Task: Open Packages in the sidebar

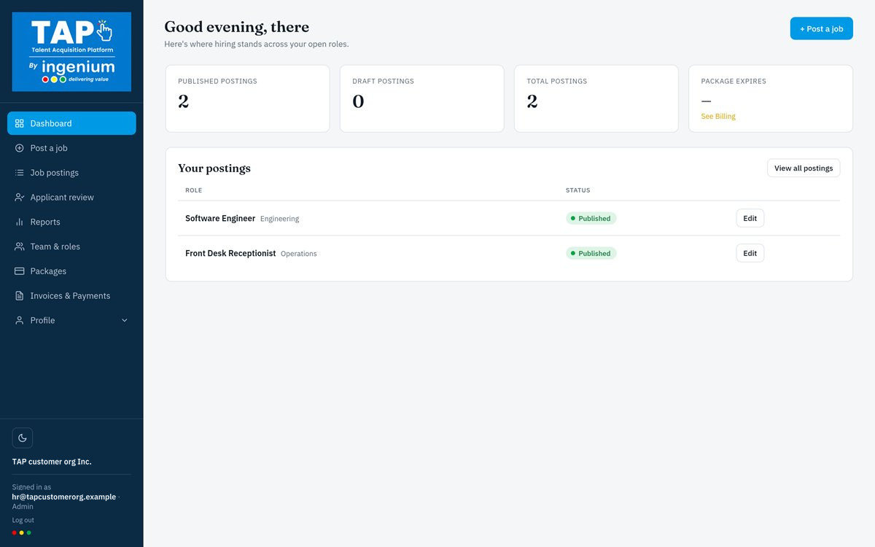Action: coord(71,271)
